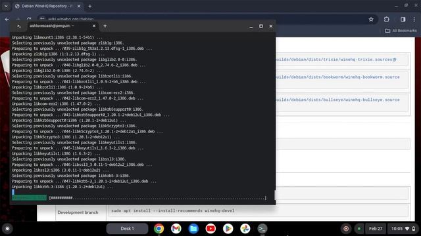421x236 pixels.
Task: Open the winehq-trixie.sources link
Action: [x=335, y=60]
